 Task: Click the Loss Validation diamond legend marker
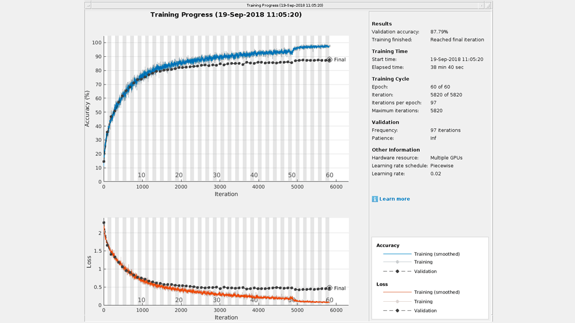pos(397,310)
